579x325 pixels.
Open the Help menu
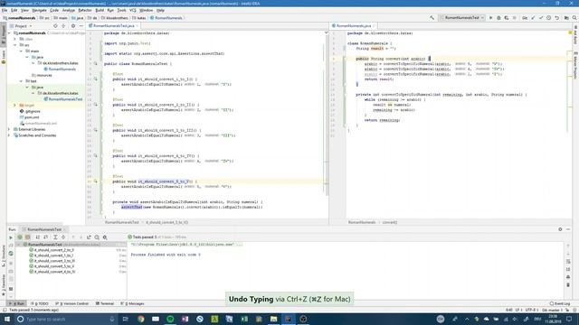point(160,10)
